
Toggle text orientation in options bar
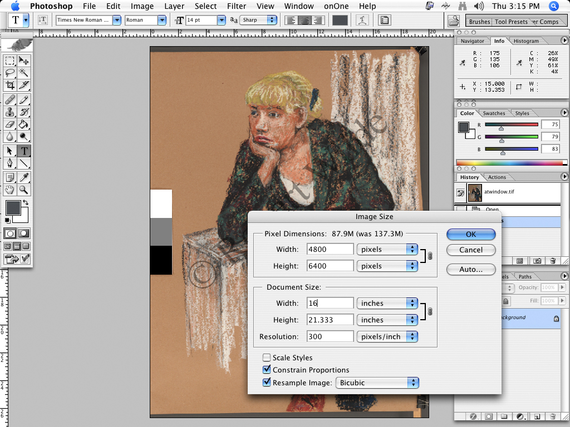pos(42,20)
